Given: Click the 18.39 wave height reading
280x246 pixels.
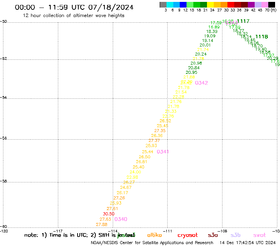Looking at the screenshot, I should (x=212, y=31).
